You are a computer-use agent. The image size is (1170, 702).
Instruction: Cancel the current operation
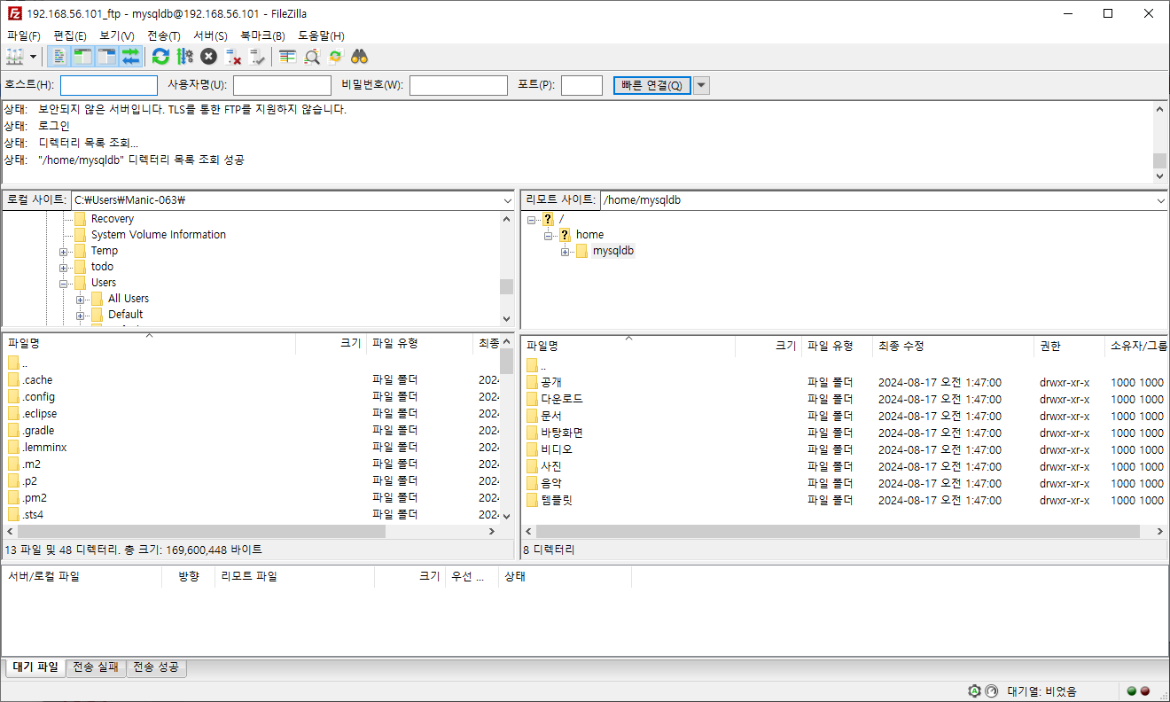(x=208, y=57)
